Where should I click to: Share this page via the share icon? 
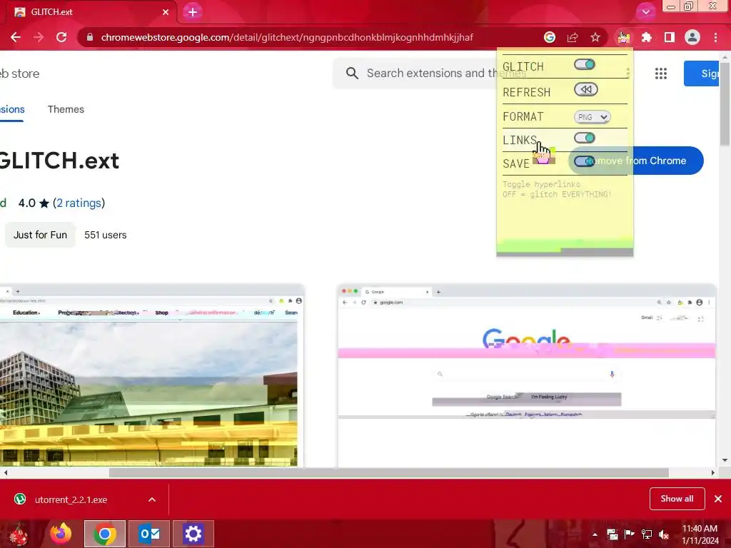[573, 37]
